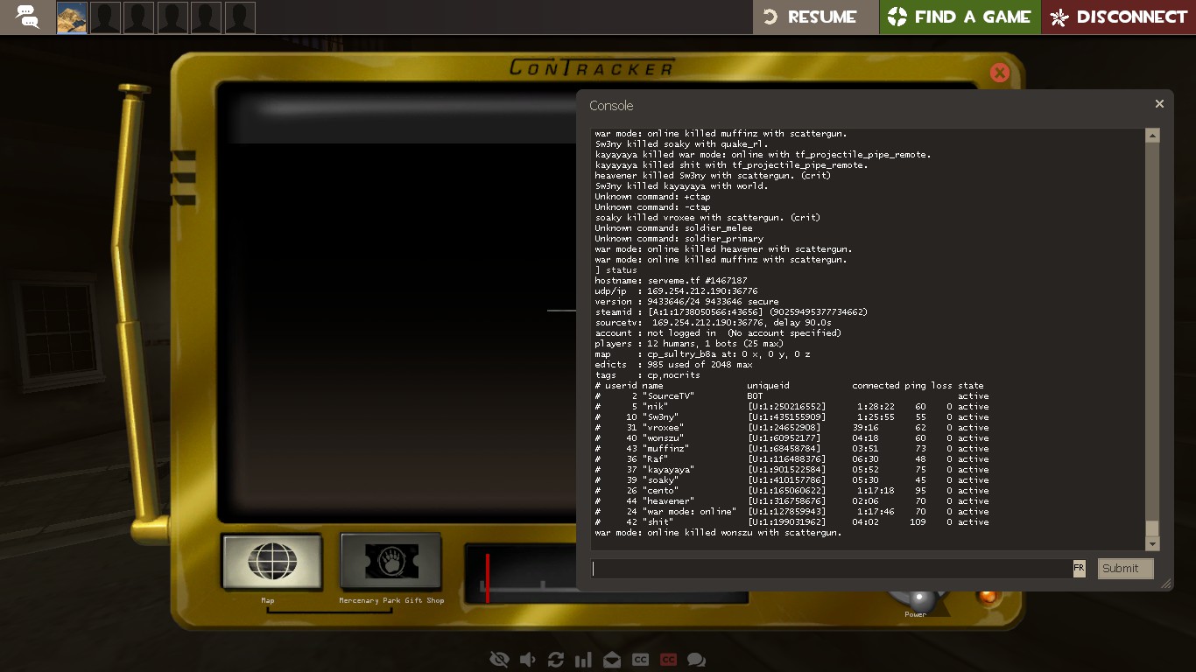Click the console scrollbar up arrow
The width and height of the screenshot is (1196, 672).
coord(1152,136)
